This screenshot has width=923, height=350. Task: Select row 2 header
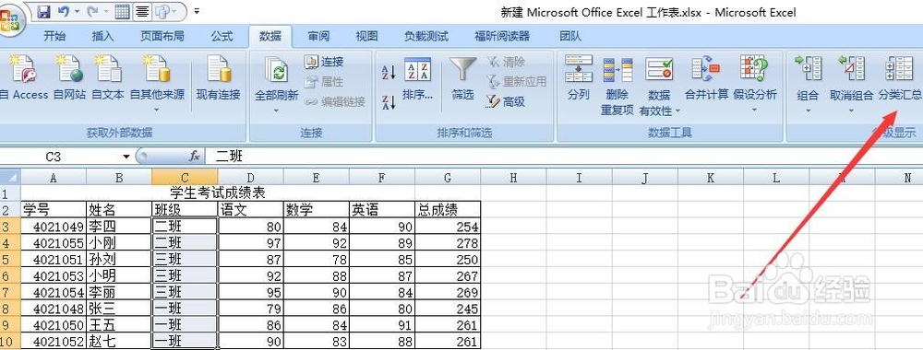[x=10, y=209]
